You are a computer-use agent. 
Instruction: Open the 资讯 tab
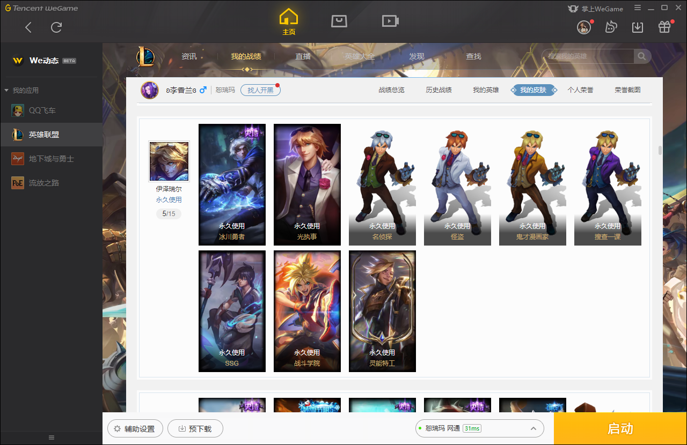click(x=189, y=56)
